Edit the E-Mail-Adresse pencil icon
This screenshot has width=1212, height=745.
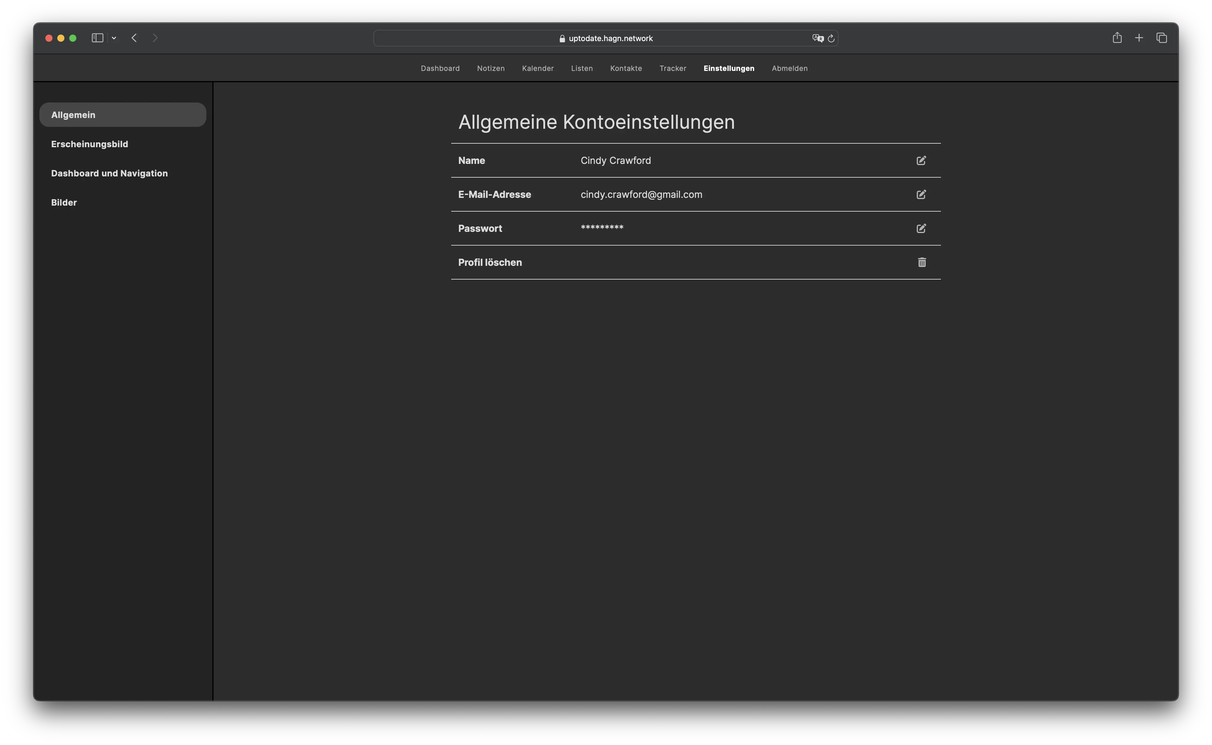921,194
